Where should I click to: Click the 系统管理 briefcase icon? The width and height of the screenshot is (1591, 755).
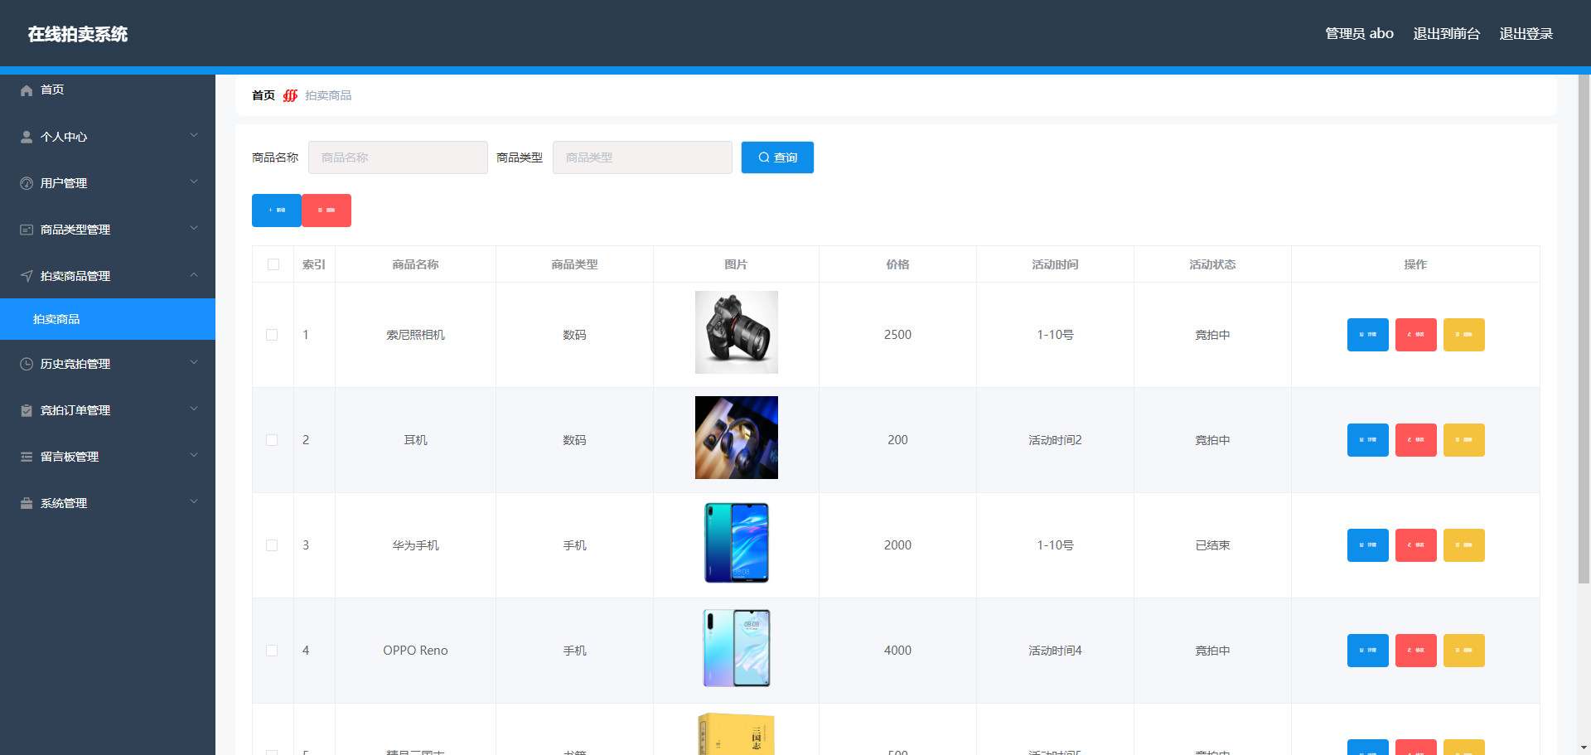click(27, 503)
